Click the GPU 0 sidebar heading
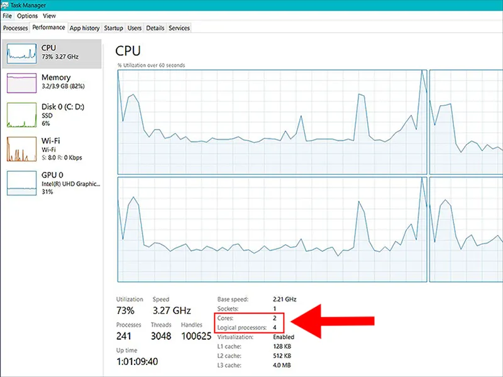 52,175
